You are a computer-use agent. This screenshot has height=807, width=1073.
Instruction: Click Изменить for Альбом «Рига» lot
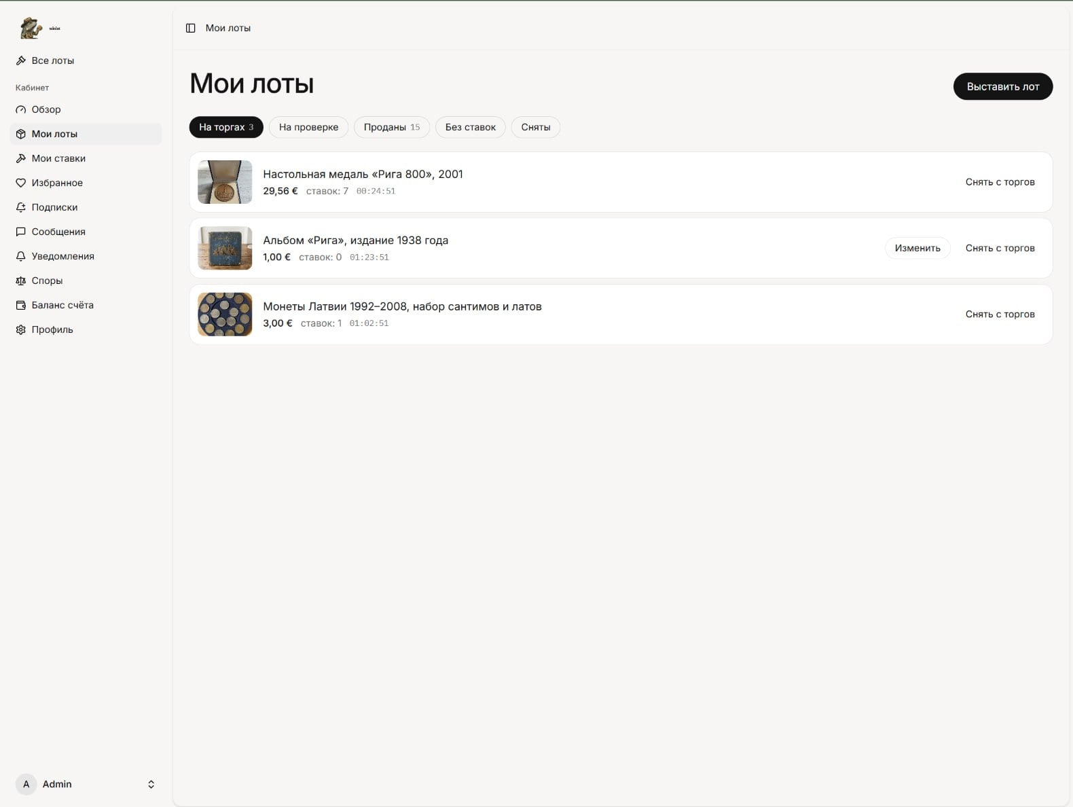coord(917,248)
